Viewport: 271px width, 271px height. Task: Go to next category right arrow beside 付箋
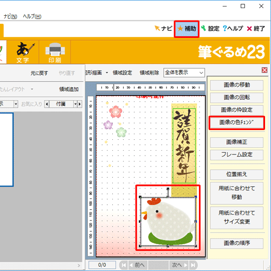80,104
